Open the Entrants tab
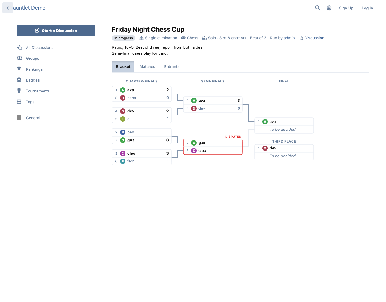The width and height of the screenshot is (386, 302). click(172, 67)
